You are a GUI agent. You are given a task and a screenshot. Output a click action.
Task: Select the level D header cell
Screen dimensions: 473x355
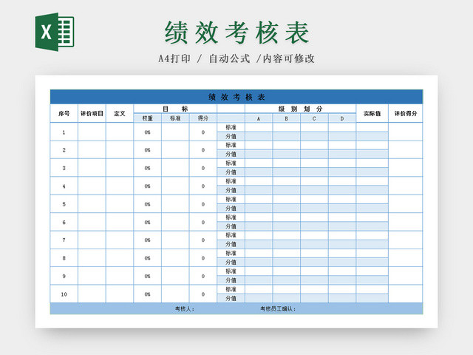point(342,118)
